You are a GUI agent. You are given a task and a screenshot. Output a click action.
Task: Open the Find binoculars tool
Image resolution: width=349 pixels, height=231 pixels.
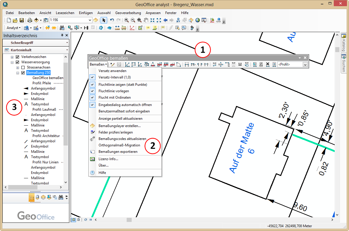[62, 28]
